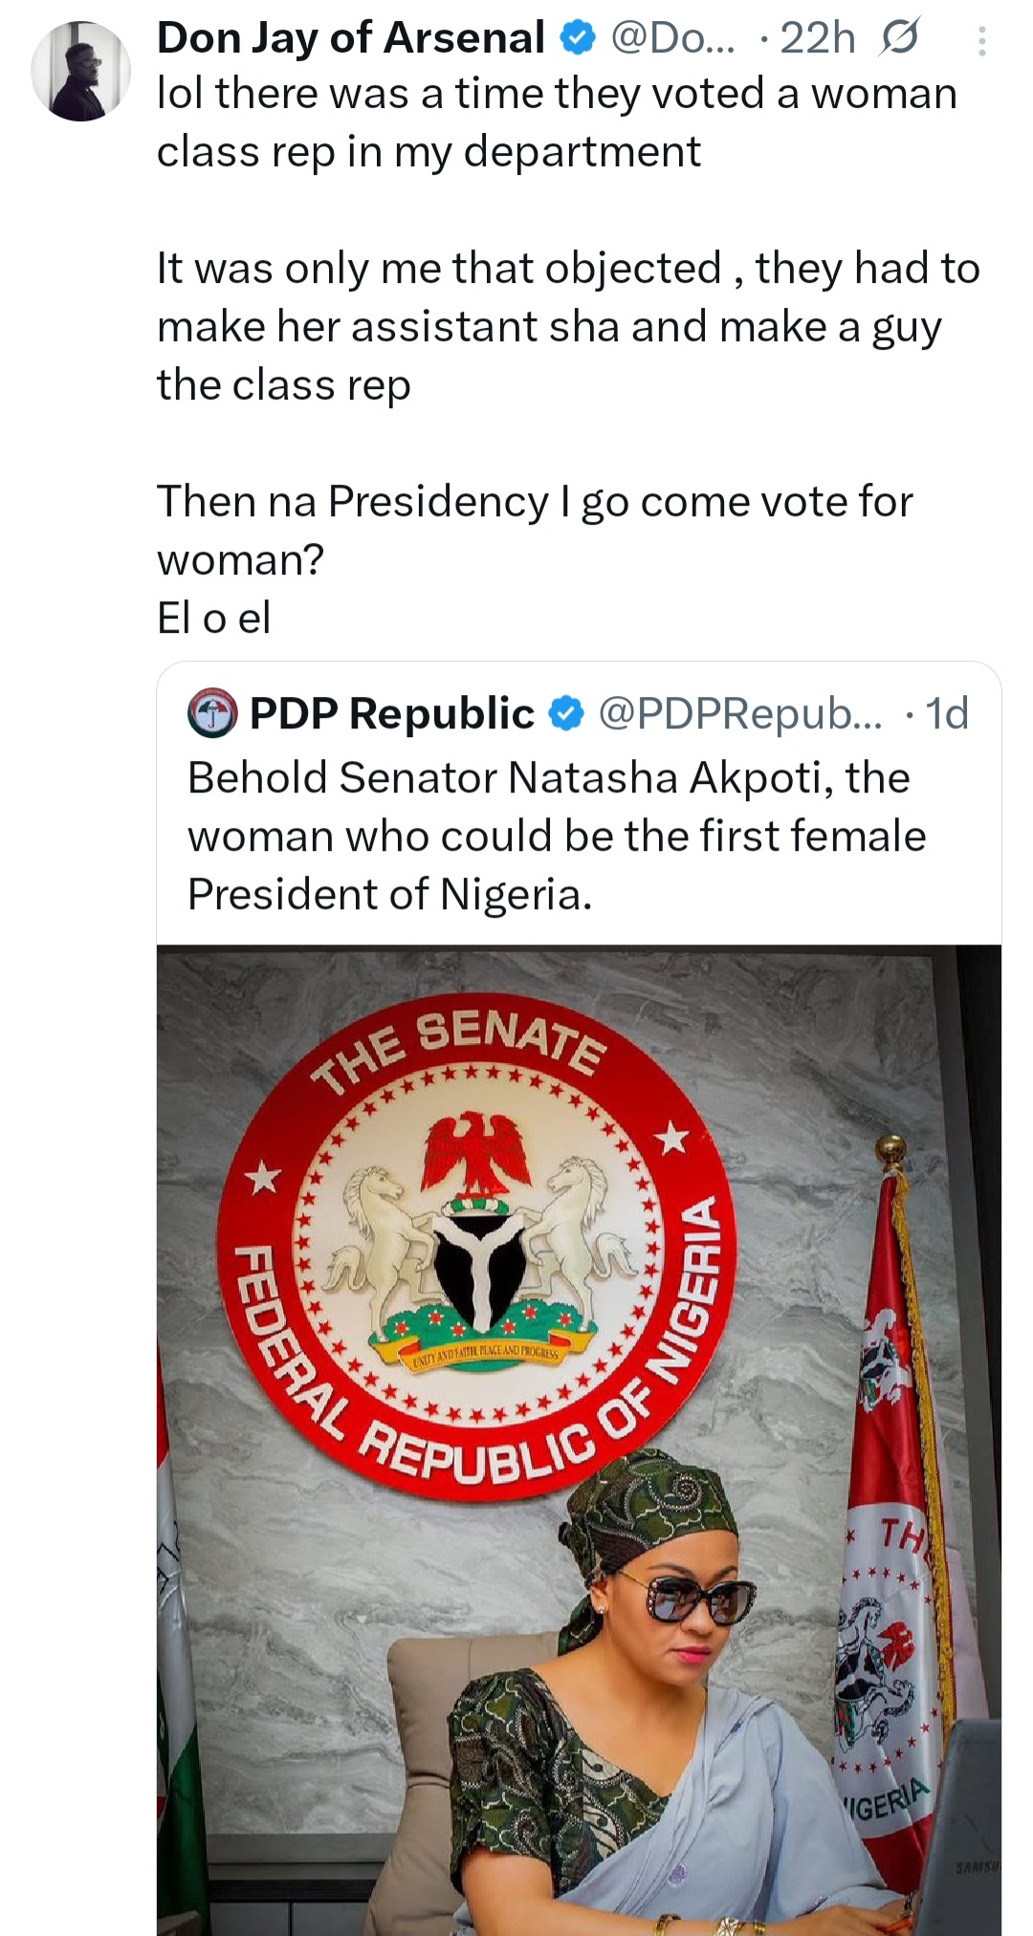Open Don Jay of Arsenal's profile avatar
The image size is (1033, 1936).
(x=80, y=72)
